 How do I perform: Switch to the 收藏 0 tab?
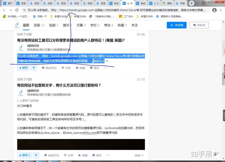click(x=122, y=25)
